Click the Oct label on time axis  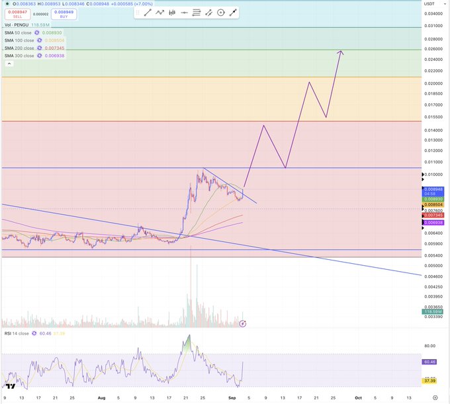click(x=358, y=398)
